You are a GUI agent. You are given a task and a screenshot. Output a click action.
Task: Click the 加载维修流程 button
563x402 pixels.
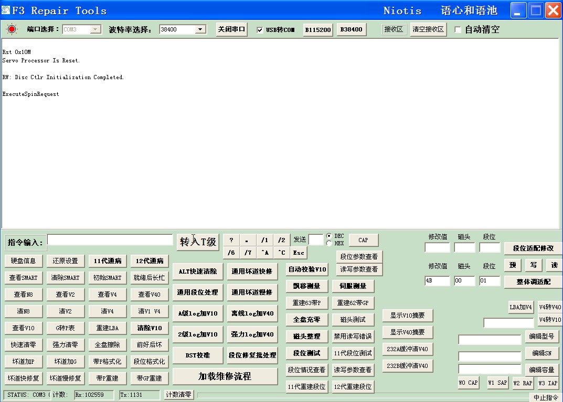click(x=225, y=376)
